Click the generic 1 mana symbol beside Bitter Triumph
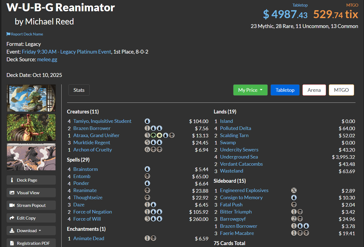 point(294,212)
